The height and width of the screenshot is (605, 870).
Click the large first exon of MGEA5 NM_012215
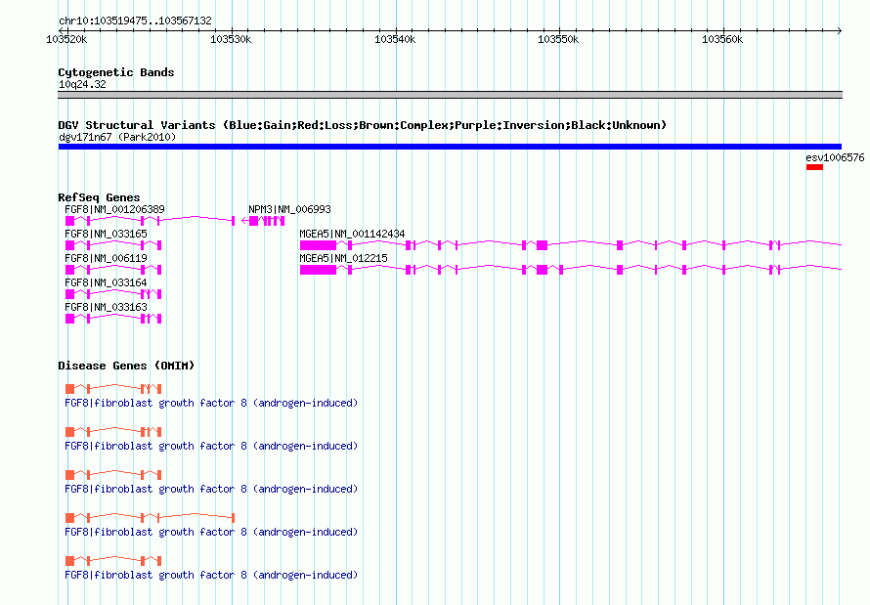(x=318, y=270)
